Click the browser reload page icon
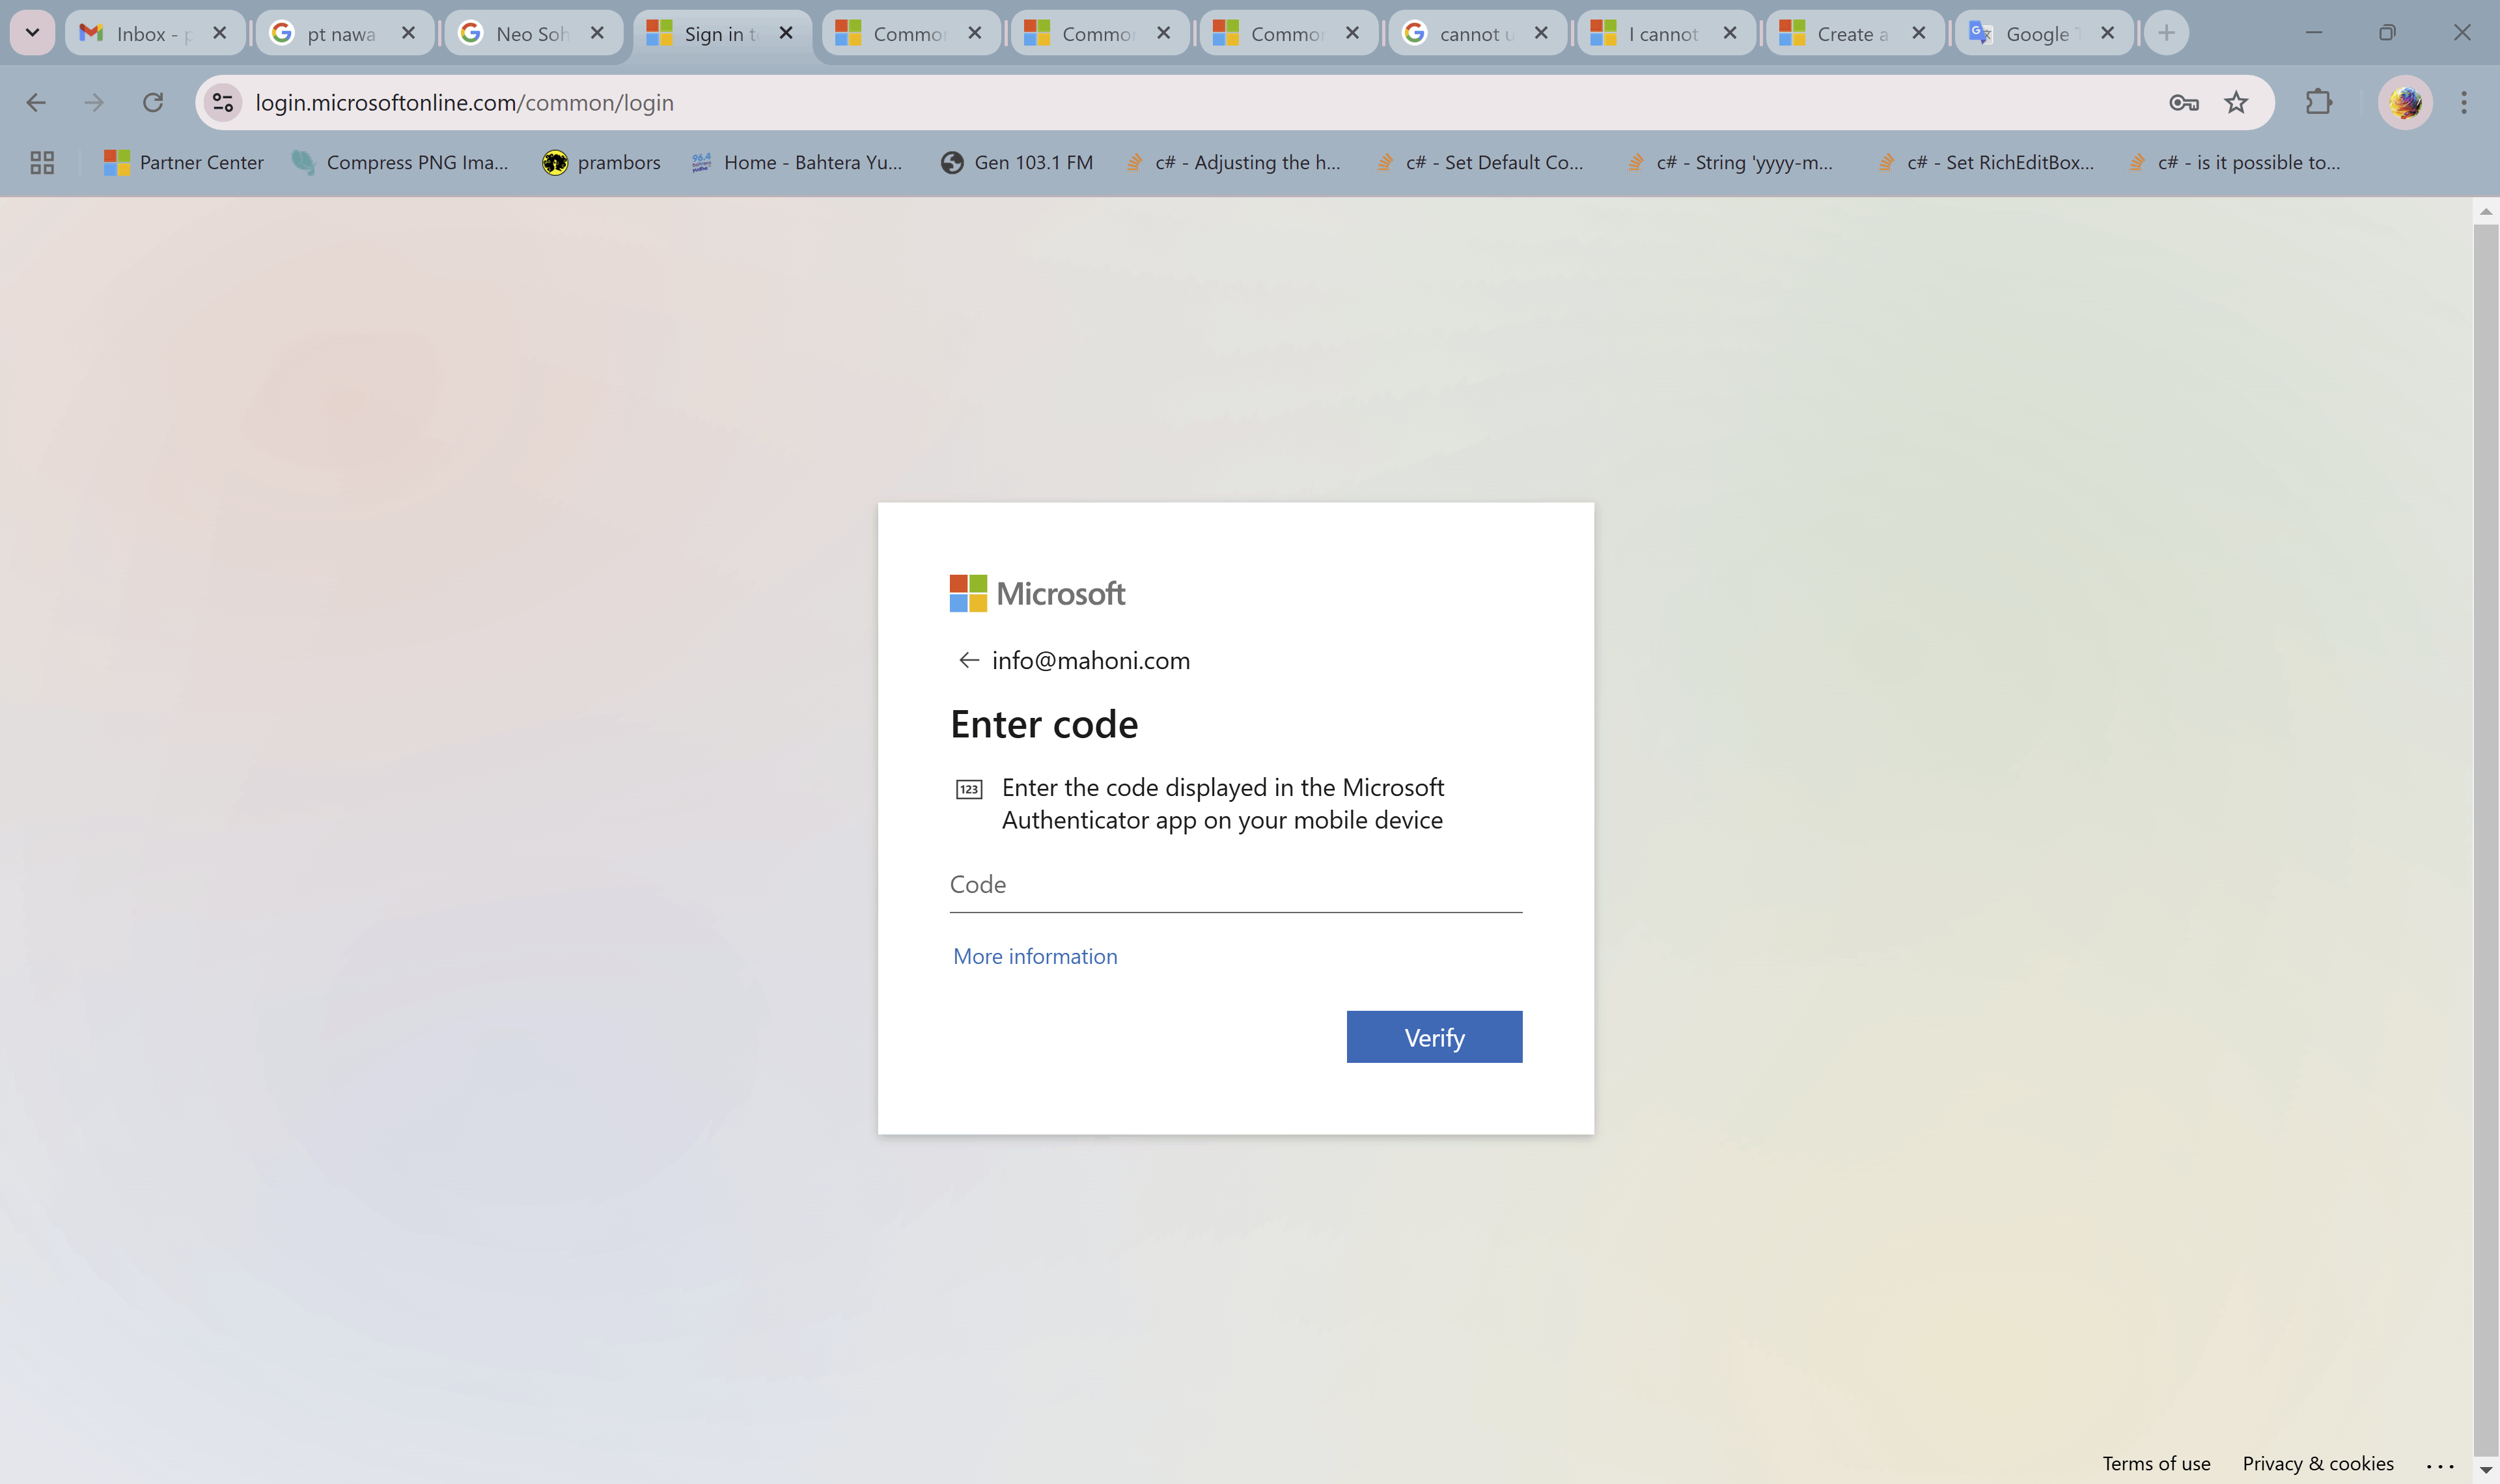Viewport: 2500px width, 1484px height. pos(153,102)
